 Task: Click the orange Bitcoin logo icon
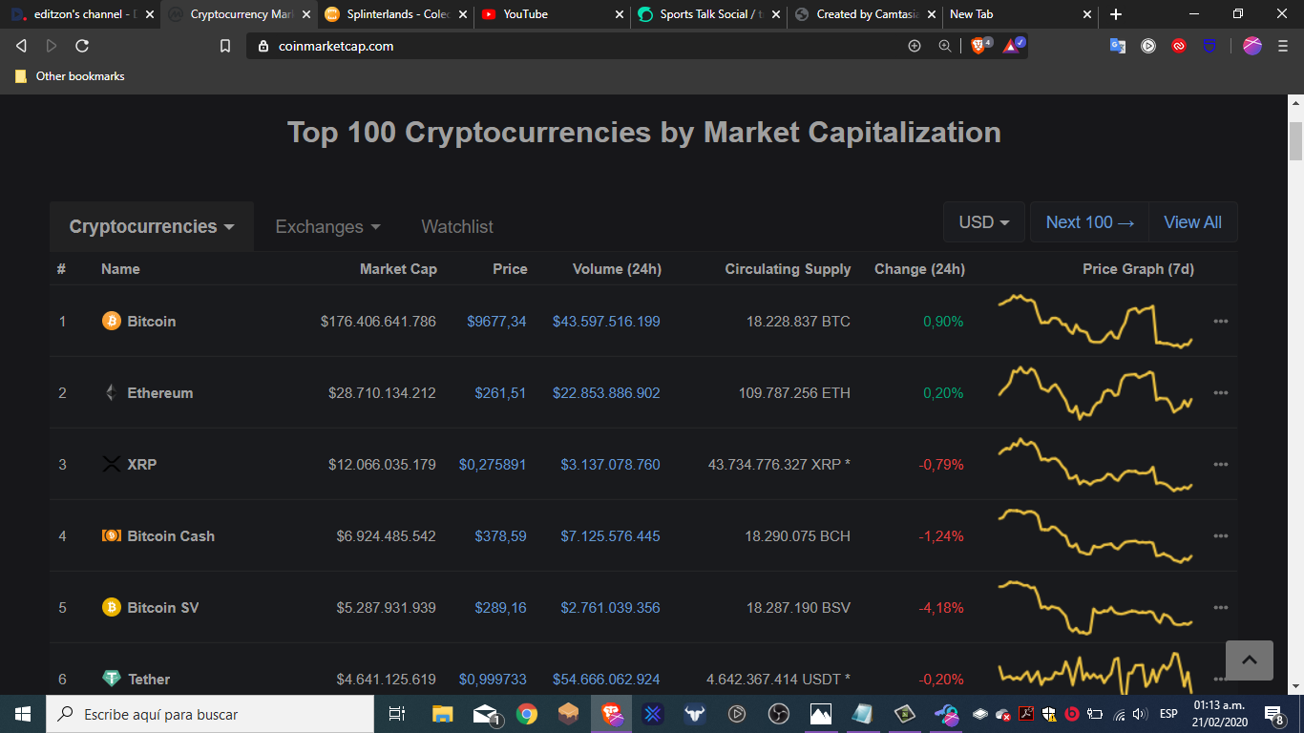coord(112,321)
